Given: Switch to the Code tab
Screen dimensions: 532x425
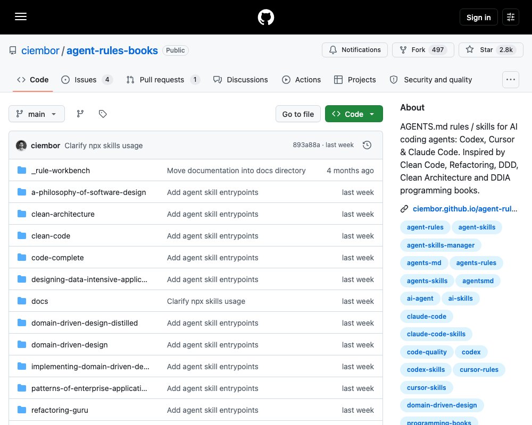Looking at the screenshot, I should 33,80.
